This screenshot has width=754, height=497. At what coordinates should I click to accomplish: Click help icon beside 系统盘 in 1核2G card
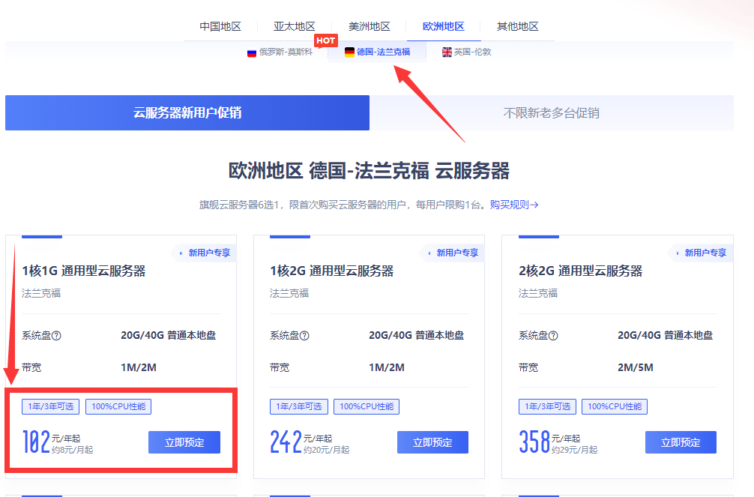[x=304, y=336]
